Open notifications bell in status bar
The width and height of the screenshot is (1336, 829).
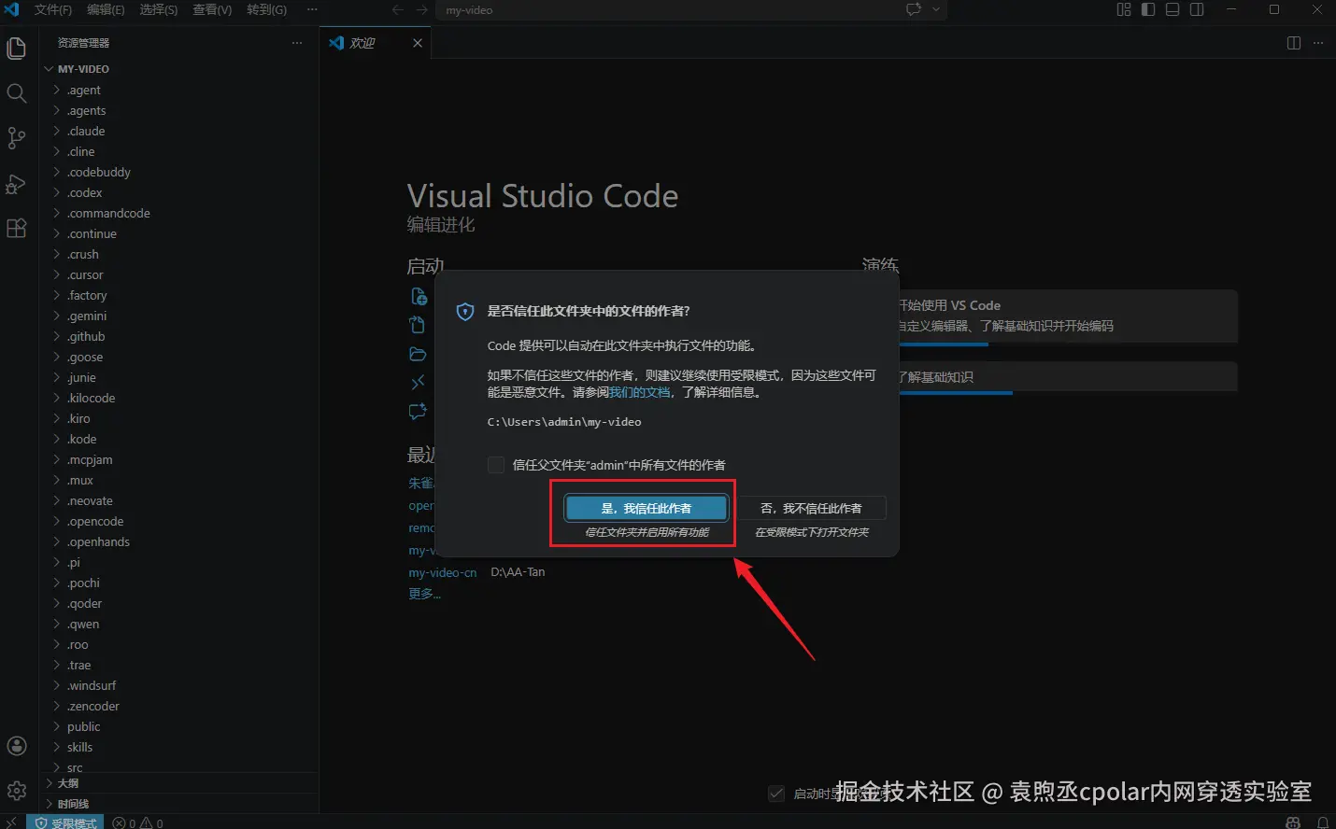tap(1322, 822)
